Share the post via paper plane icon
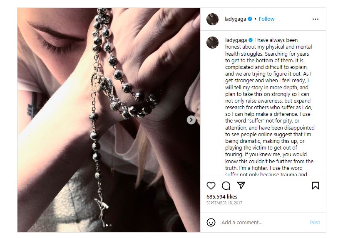Viewport: 338px width, 238px height. [x=241, y=186]
